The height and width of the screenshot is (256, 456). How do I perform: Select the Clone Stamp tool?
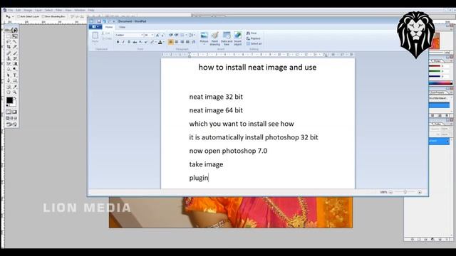point(9,58)
